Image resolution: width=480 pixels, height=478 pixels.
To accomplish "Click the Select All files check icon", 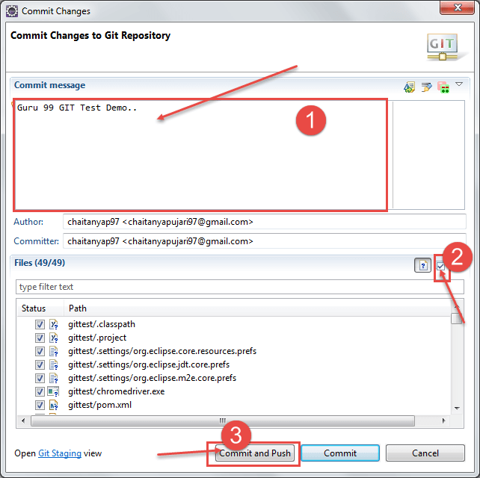I will click(441, 267).
